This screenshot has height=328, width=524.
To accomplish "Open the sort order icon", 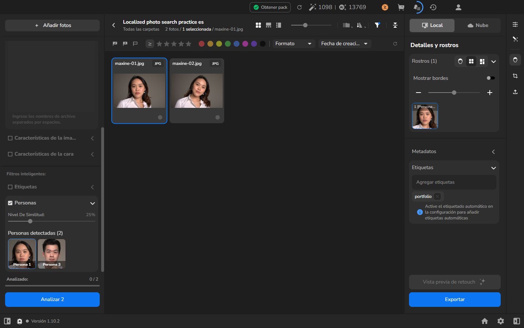I will [x=360, y=25].
